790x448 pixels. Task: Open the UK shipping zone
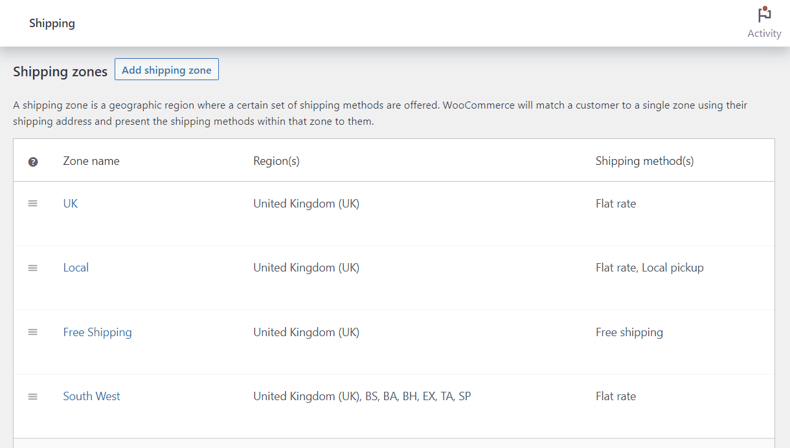point(70,203)
